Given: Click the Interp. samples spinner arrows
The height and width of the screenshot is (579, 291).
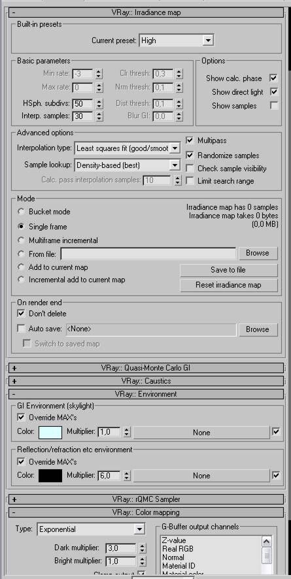Looking at the screenshot, I should [99, 117].
